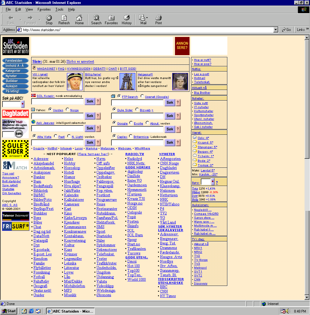310x315 pixels.
Task: Click the Search toolbar icon
Action: click(96, 20)
